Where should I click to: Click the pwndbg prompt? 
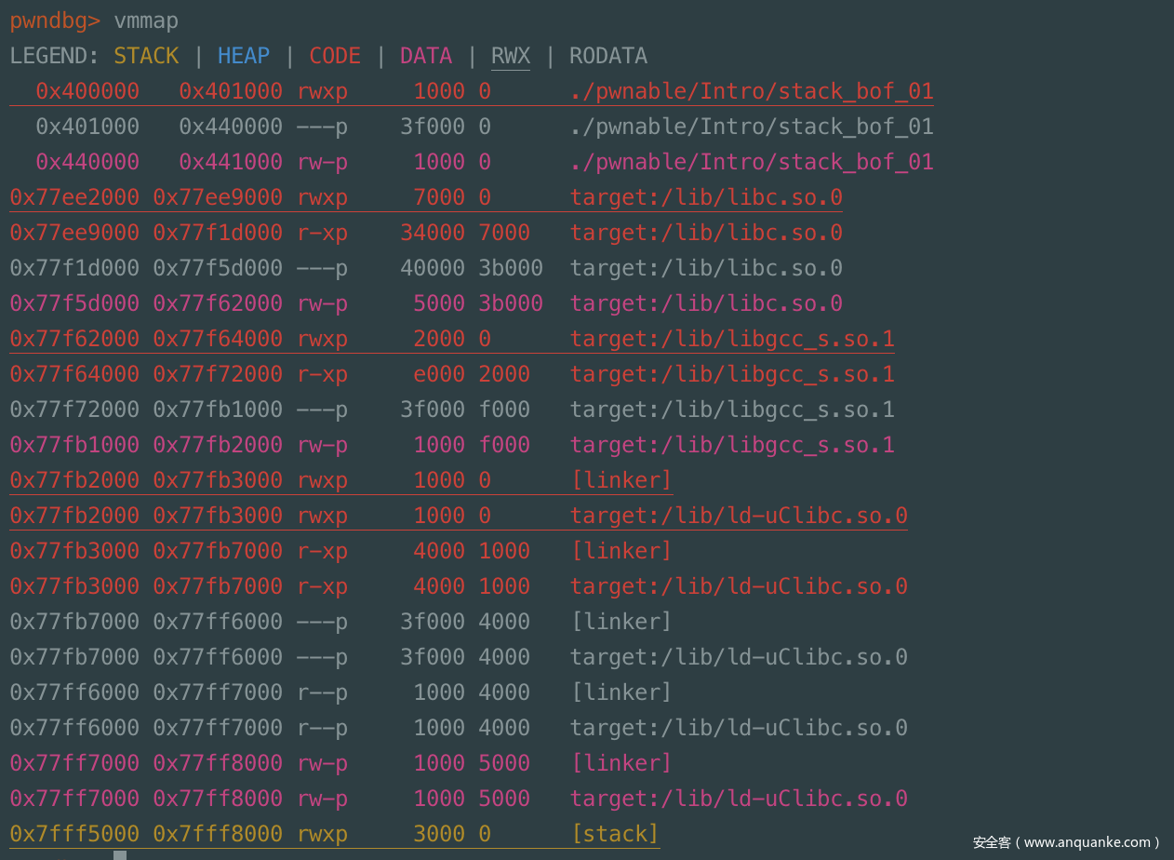click(x=55, y=20)
